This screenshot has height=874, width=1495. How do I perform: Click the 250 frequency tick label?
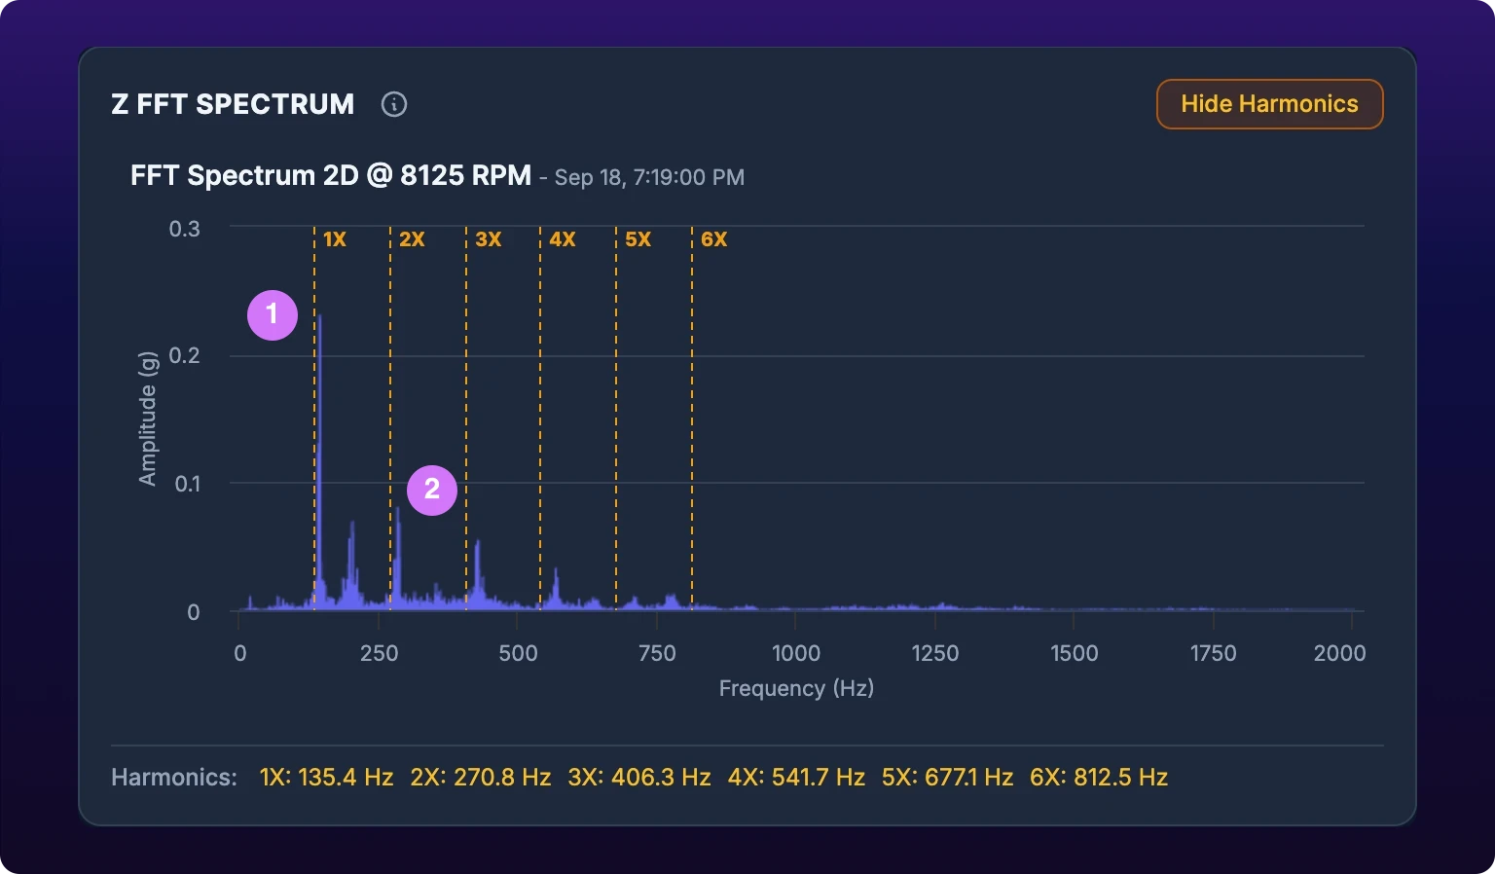(380, 653)
